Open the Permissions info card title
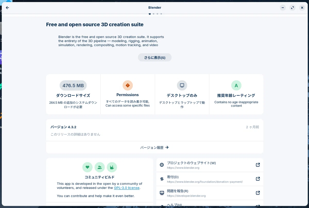This screenshot has height=208, width=309. (128, 95)
